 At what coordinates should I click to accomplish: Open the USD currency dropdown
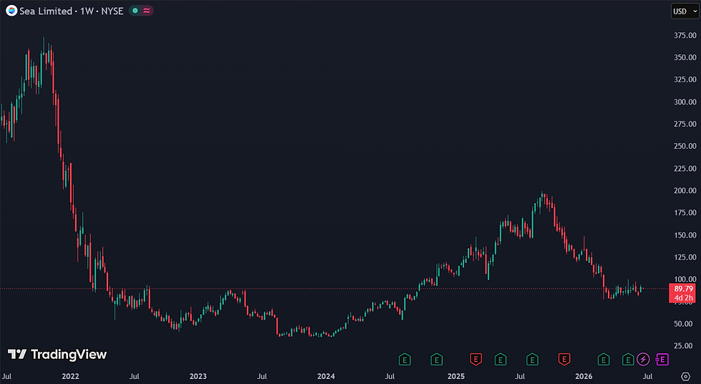coord(685,11)
